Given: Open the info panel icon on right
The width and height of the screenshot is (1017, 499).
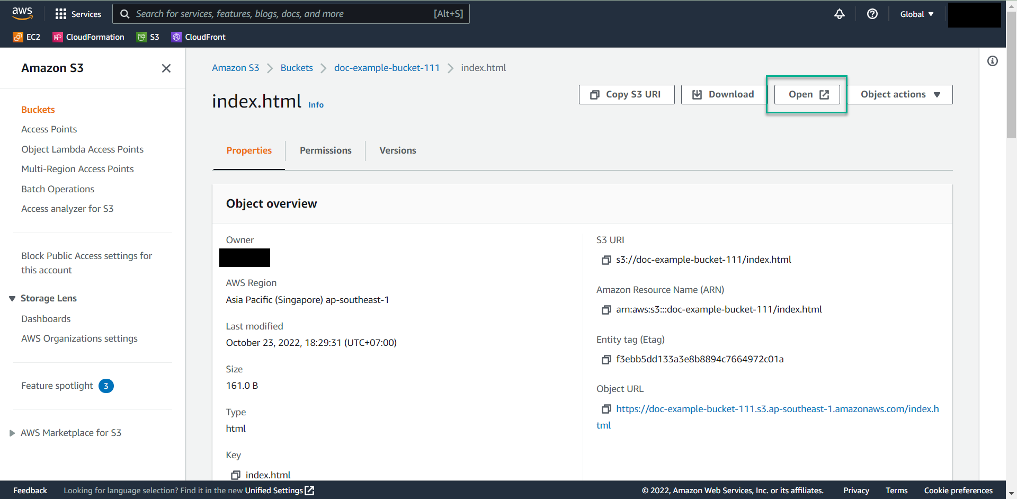Looking at the screenshot, I should pos(992,61).
